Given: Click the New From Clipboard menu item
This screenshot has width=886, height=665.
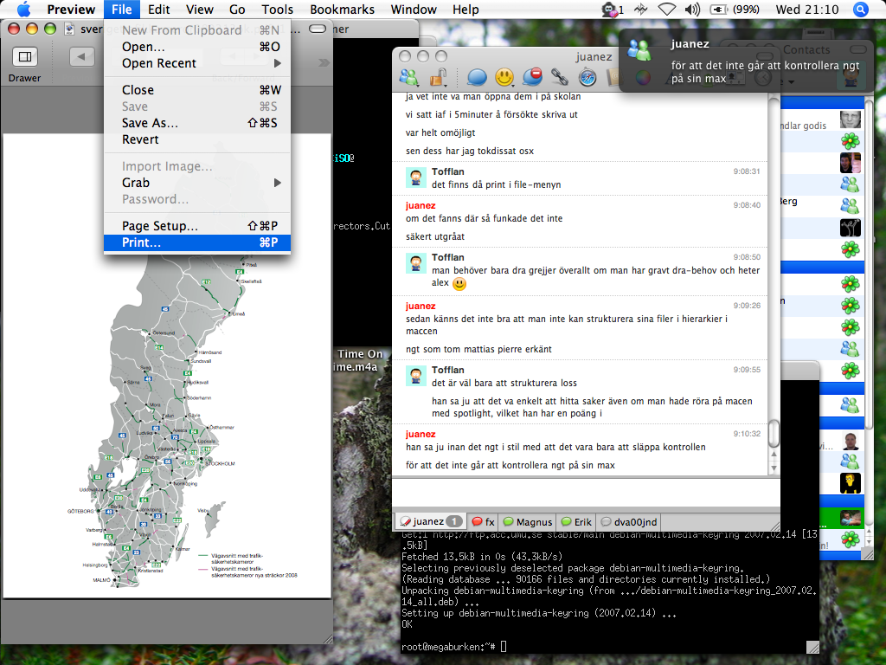Looking at the screenshot, I should point(197,30).
